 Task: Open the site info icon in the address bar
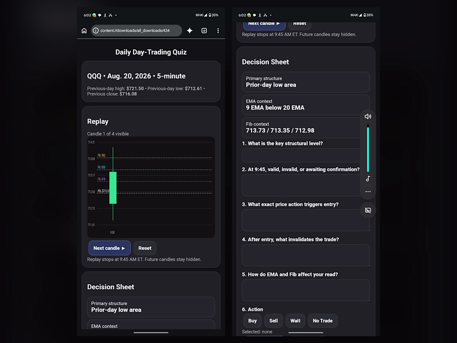tap(96, 31)
